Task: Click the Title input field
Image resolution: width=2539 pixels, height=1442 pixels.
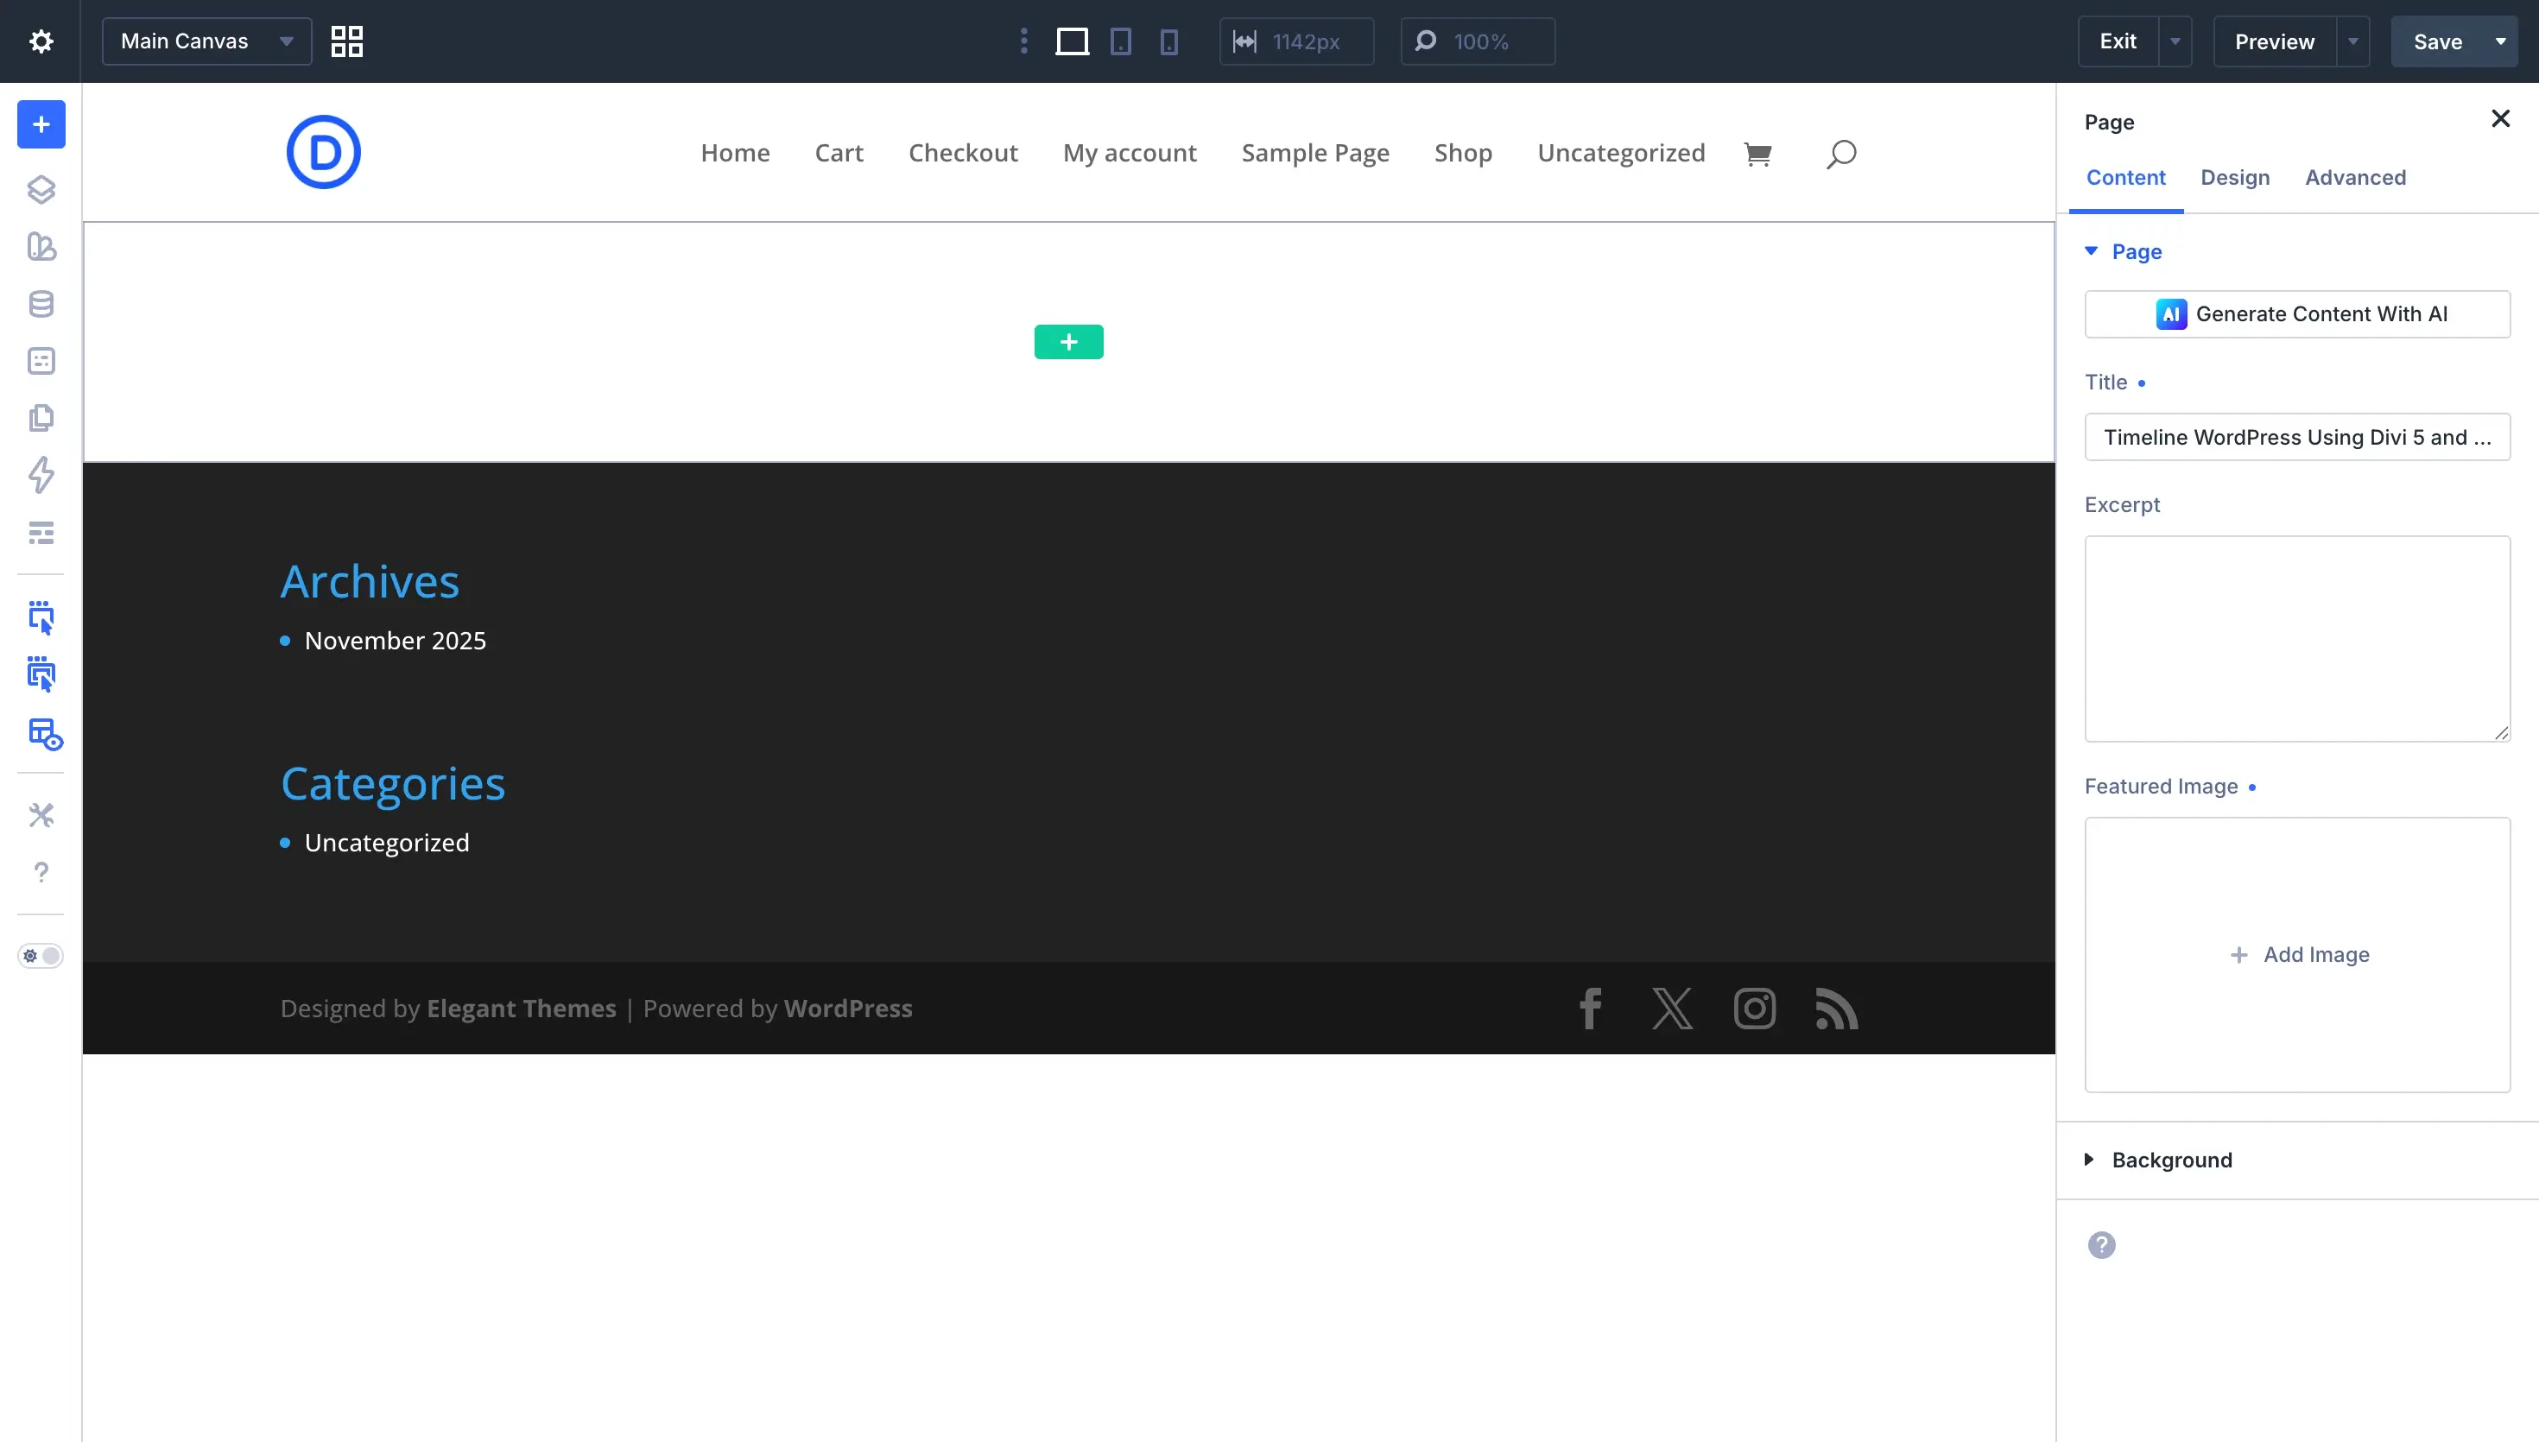Action: pyautogui.click(x=2297, y=437)
